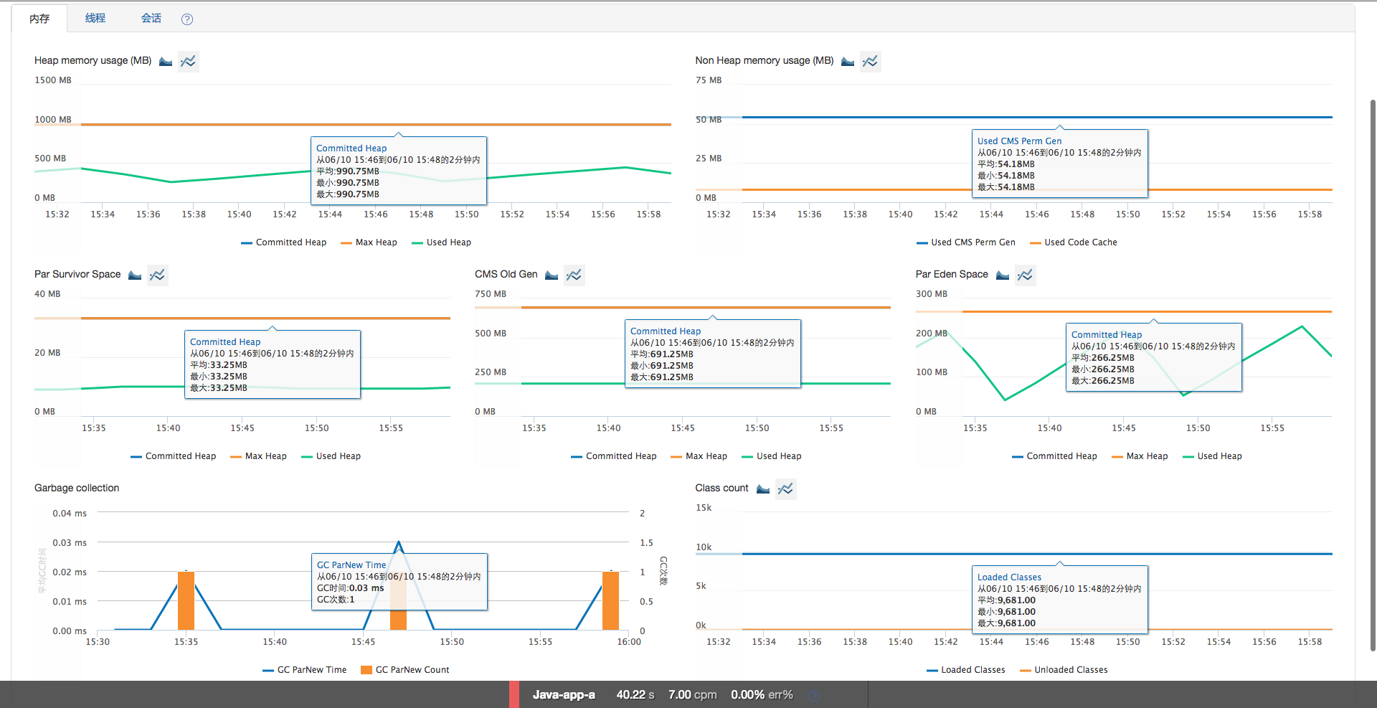Image resolution: width=1377 pixels, height=708 pixels.
Task: Select area chart icon for Heap memory usage
Action: 166,61
